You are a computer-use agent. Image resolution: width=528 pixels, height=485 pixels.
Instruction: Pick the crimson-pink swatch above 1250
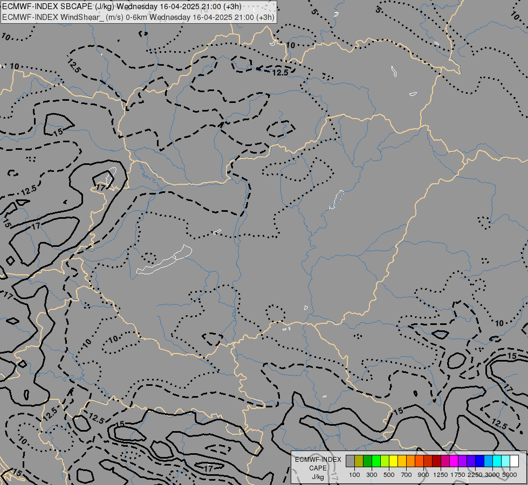tap(445, 461)
